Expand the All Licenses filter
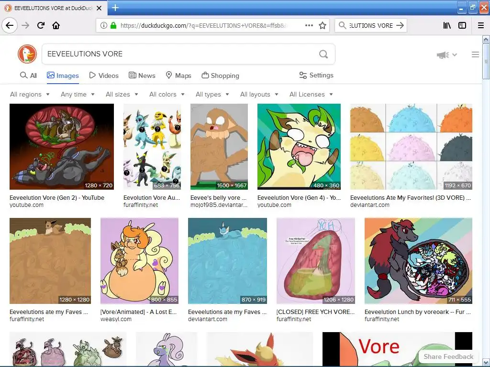The width and height of the screenshot is (490, 367). tap(311, 94)
